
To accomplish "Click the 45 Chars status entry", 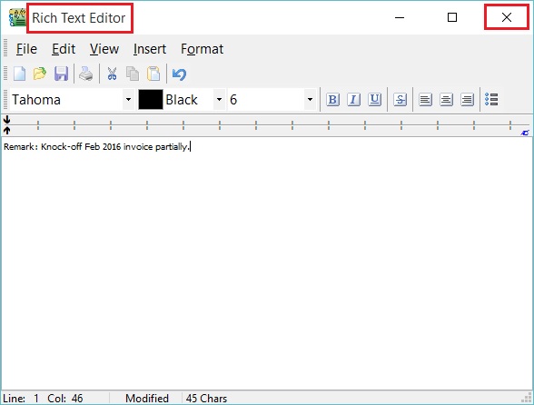I will pyautogui.click(x=206, y=398).
